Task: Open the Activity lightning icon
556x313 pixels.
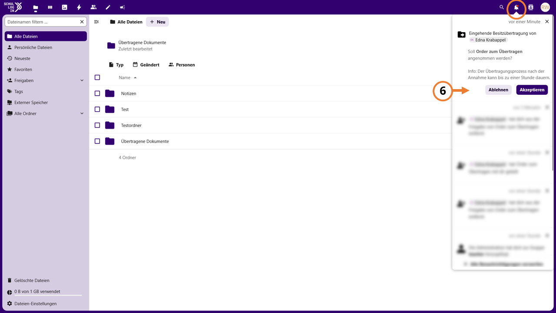Action: pos(79,7)
